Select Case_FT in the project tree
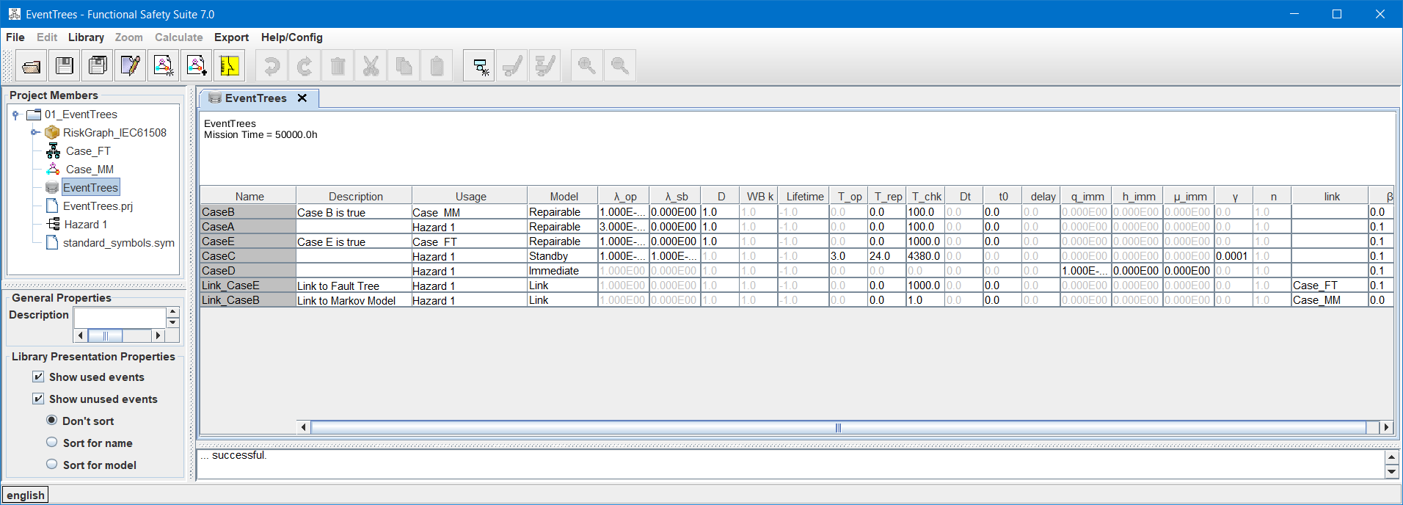The width and height of the screenshot is (1403, 505). coord(88,151)
